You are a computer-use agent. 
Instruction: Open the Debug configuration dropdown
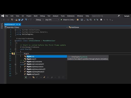pos(40,20)
